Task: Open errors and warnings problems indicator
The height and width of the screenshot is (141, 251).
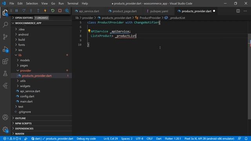Action: [x=12, y=139]
